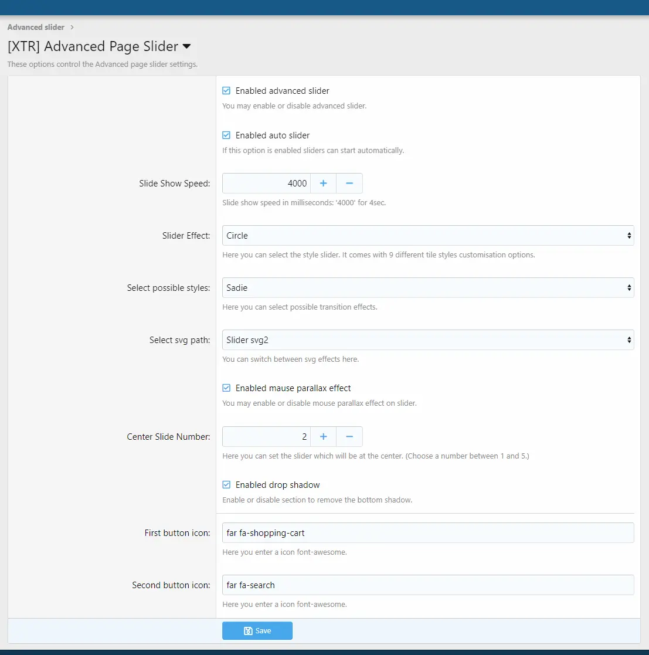
Task: Focus the Center Slide Number field
Action: point(266,436)
